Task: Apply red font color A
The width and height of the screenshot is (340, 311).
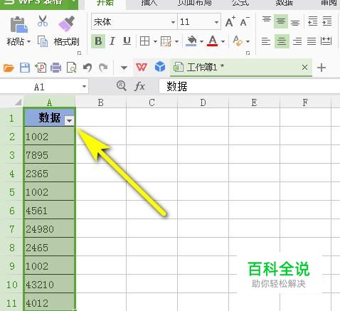Action: pos(213,41)
